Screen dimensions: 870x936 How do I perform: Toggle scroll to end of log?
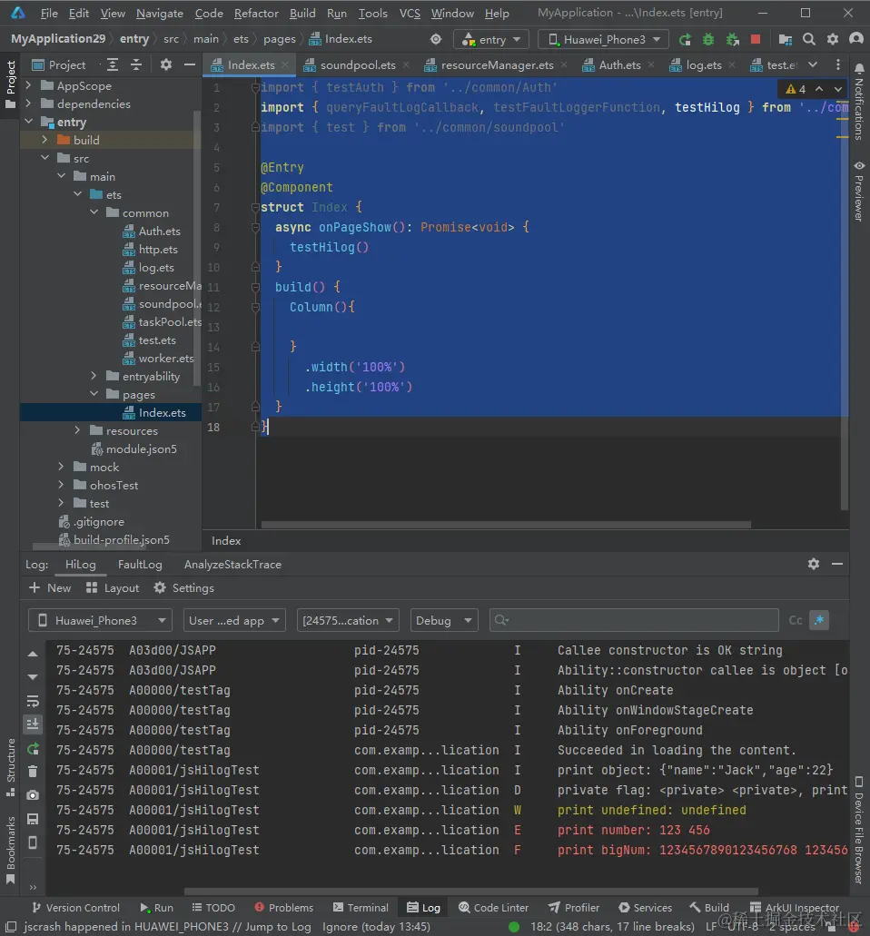pyautogui.click(x=33, y=724)
